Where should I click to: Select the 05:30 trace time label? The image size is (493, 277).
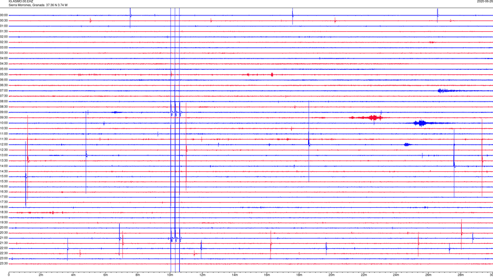[x=4, y=74]
